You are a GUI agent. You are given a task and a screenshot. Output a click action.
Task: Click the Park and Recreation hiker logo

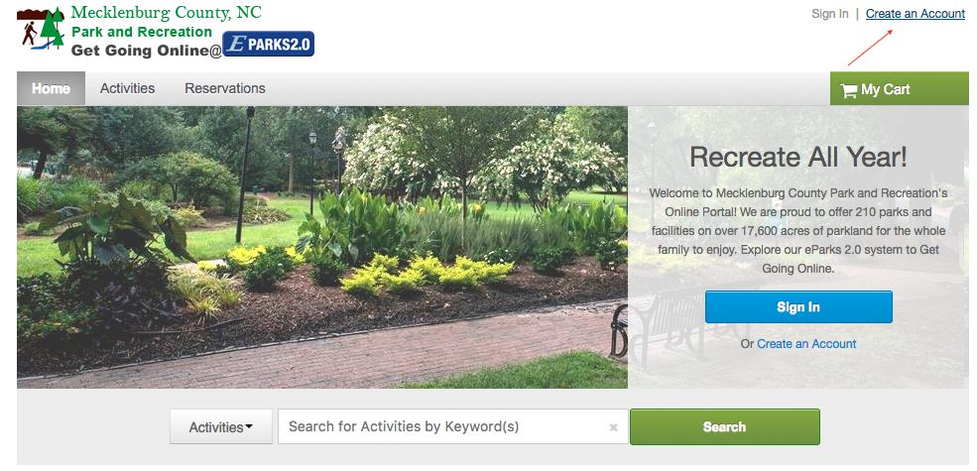coord(41,30)
